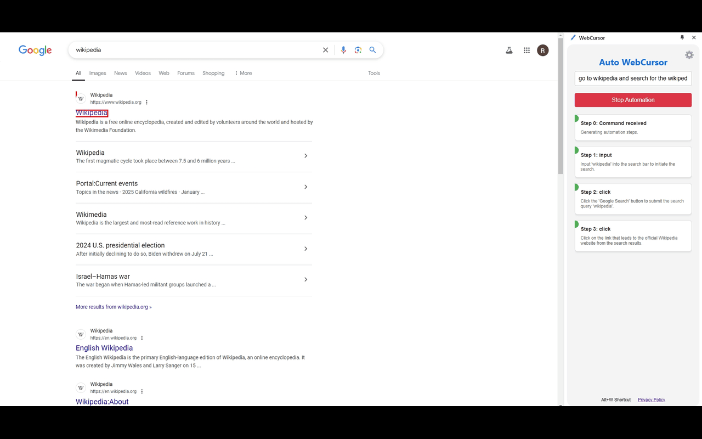
Task: Switch to the Shopping tab
Action: (213, 73)
